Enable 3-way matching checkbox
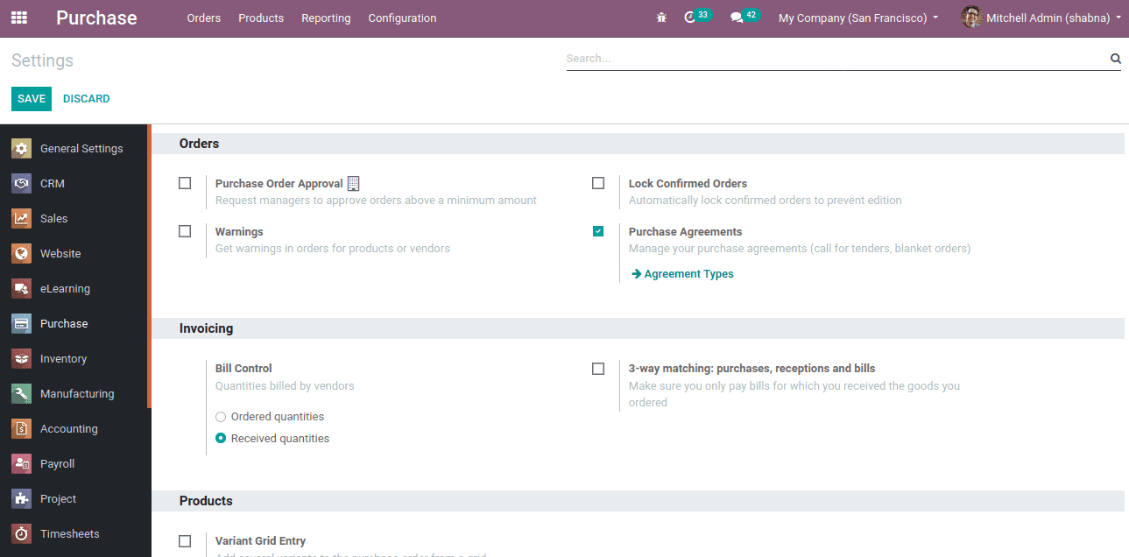 point(598,369)
